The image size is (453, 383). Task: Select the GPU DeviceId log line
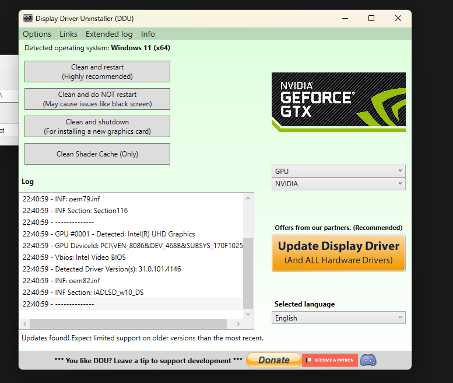[131, 246]
